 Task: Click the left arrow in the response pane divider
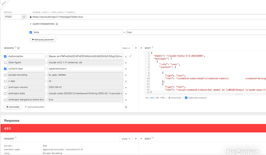point(136,139)
